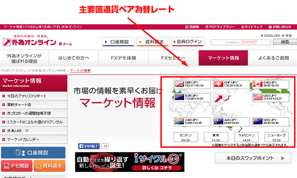Focus the Yahoo powered search field
The image size is (297, 178).
coord(241,42)
